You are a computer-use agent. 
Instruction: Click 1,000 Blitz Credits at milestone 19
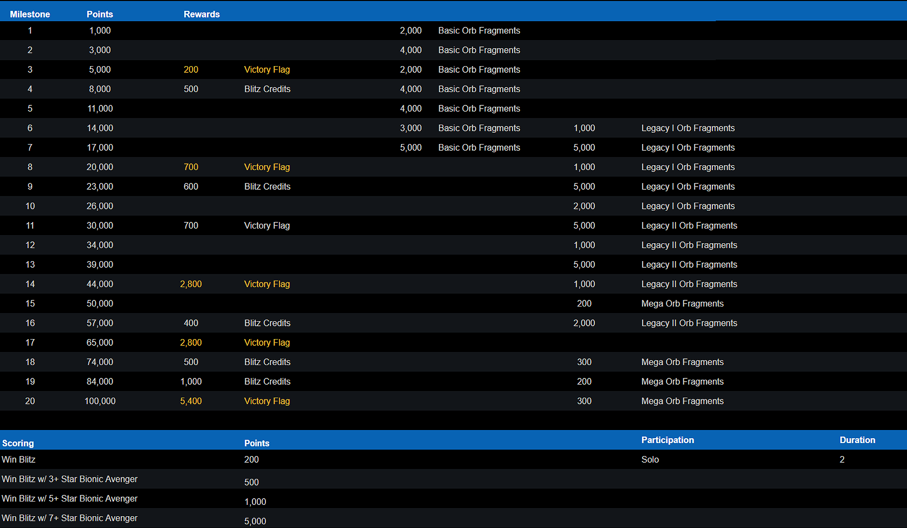[x=191, y=382]
